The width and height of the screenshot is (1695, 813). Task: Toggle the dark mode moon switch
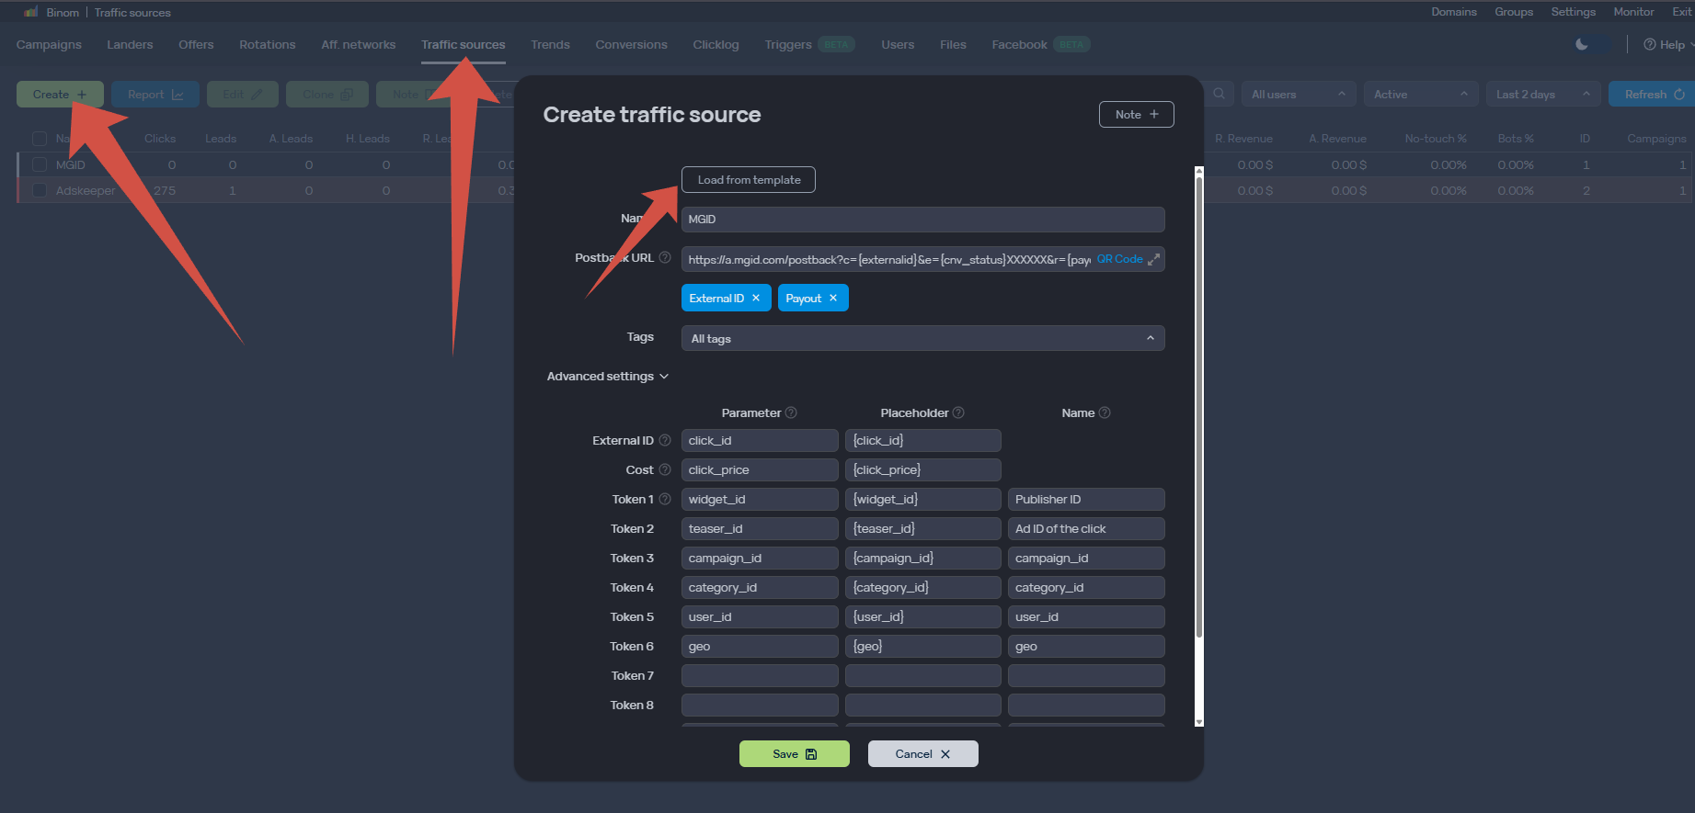[1592, 44]
